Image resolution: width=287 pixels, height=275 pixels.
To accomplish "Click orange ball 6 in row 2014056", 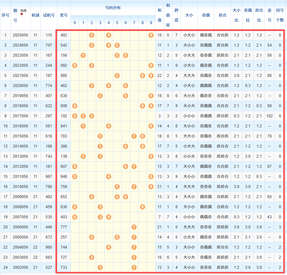I will (x=126, y=146).
